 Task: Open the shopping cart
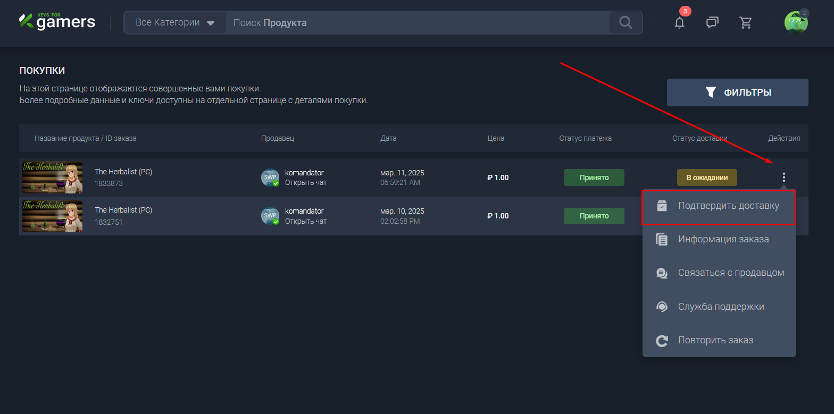click(x=746, y=22)
